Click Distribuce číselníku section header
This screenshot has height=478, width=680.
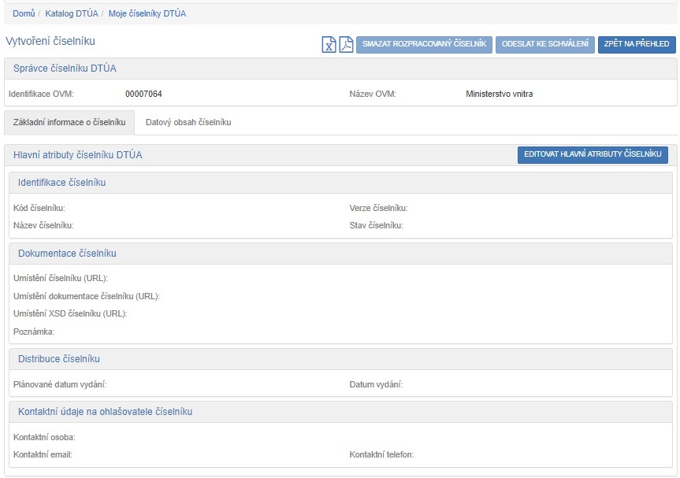click(340, 359)
